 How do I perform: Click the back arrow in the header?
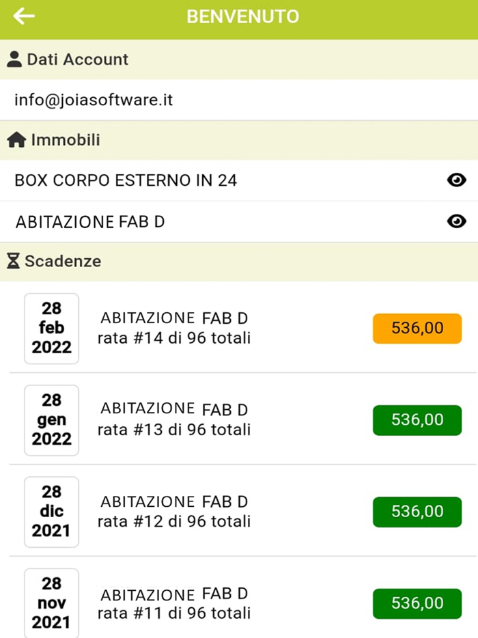pos(25,16)
